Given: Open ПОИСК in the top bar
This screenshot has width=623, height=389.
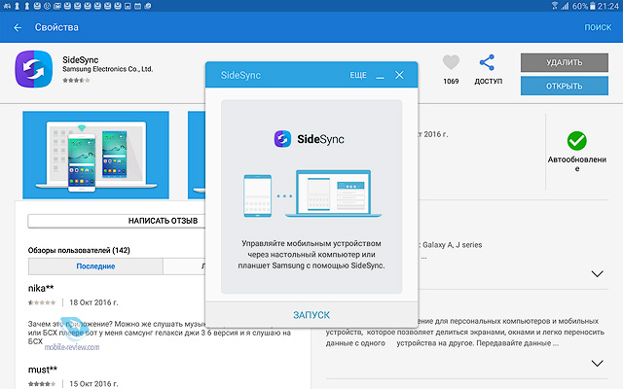Looking at the screenshot, I should click(598, 27).
